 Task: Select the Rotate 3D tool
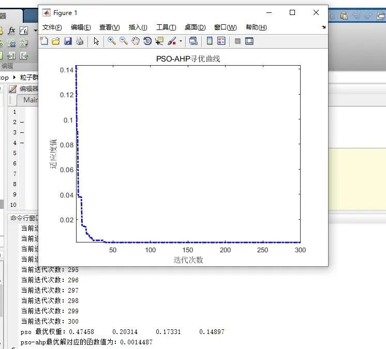click(147, 41)
